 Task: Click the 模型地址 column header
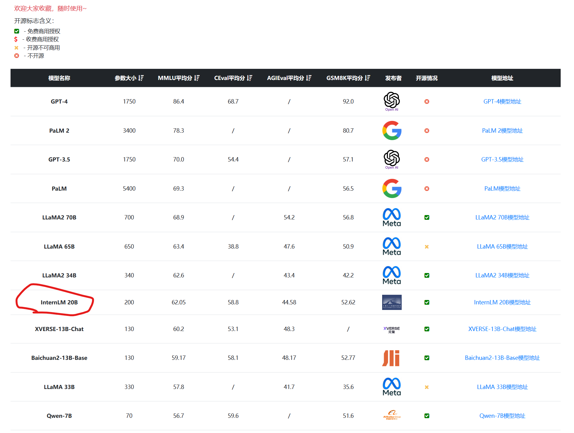[502, 78]
